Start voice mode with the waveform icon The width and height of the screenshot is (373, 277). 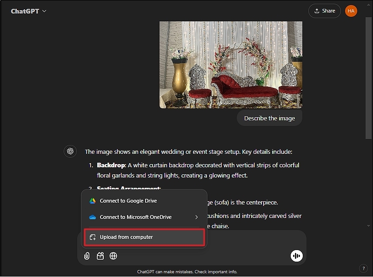[x=296, y=256]
